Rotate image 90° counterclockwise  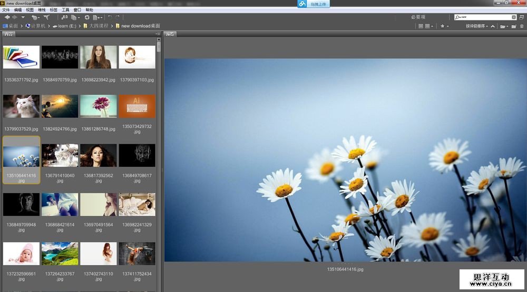click(x=110, y=17)
